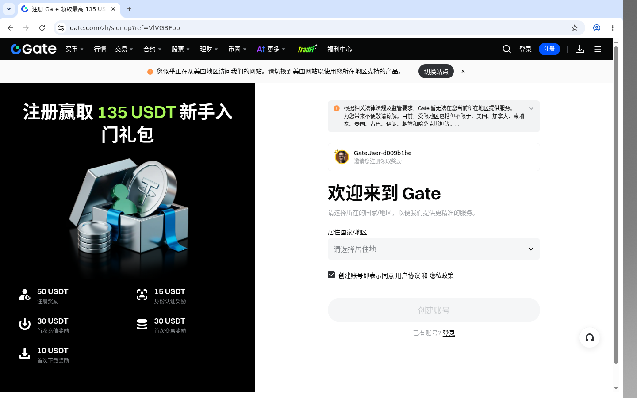Click the 30 USDT first trade icon
Viewport: 637px width, 398px height.
point(142,324)
